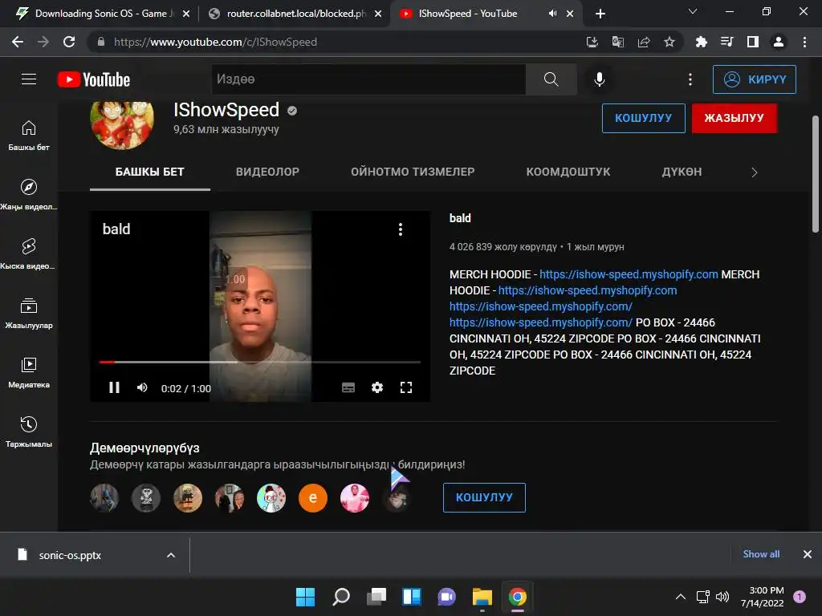Click the YouTube logo
822x616 pixels.
pyautogui.click(x=94, y=79)
